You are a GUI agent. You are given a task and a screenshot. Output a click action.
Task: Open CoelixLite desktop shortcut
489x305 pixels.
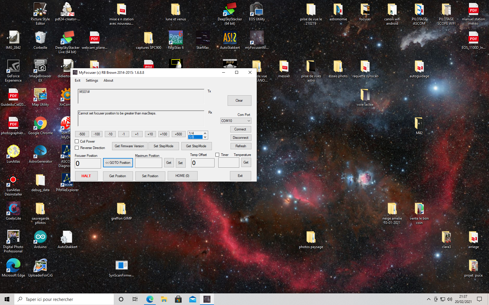(13, 211)
